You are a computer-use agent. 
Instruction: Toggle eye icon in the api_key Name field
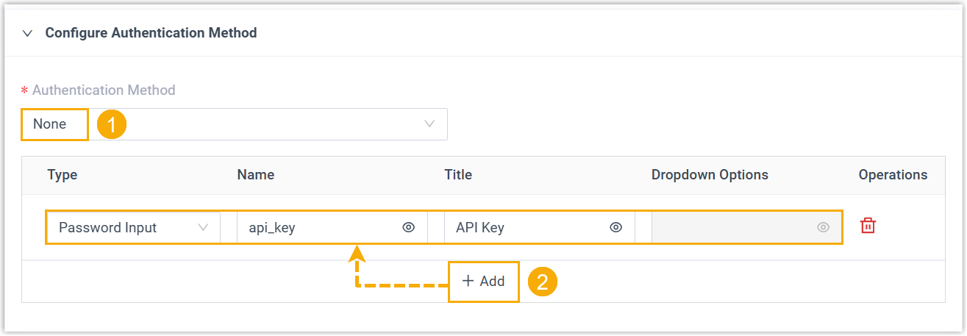point(409,228)
